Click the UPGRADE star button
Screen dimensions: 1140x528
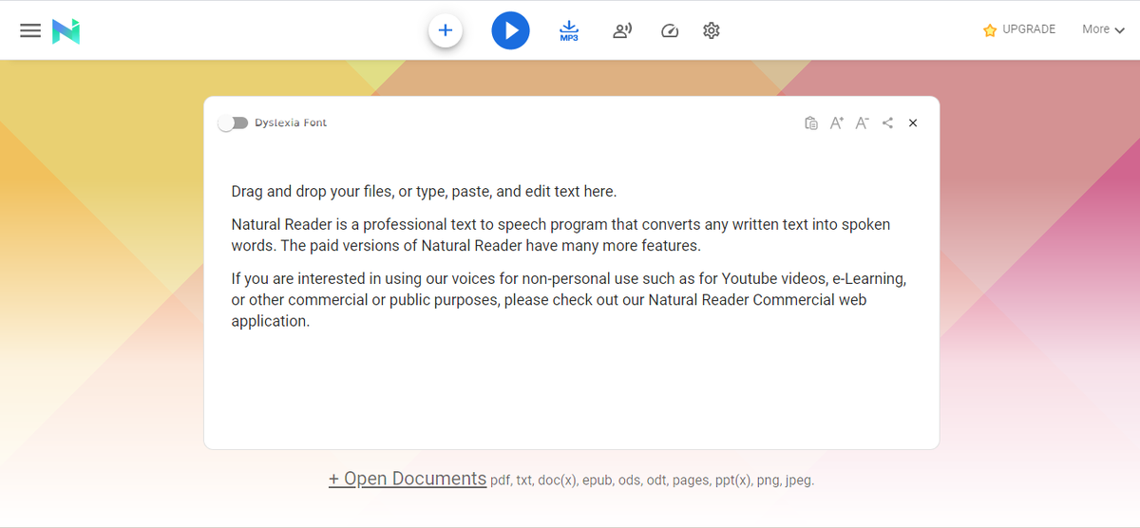1019,29
